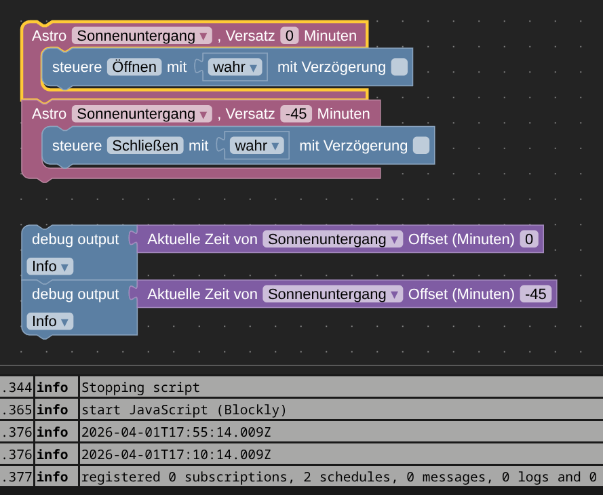
Task: Click timestamp '.365' in the log
Action: click(x=16, y=410)
